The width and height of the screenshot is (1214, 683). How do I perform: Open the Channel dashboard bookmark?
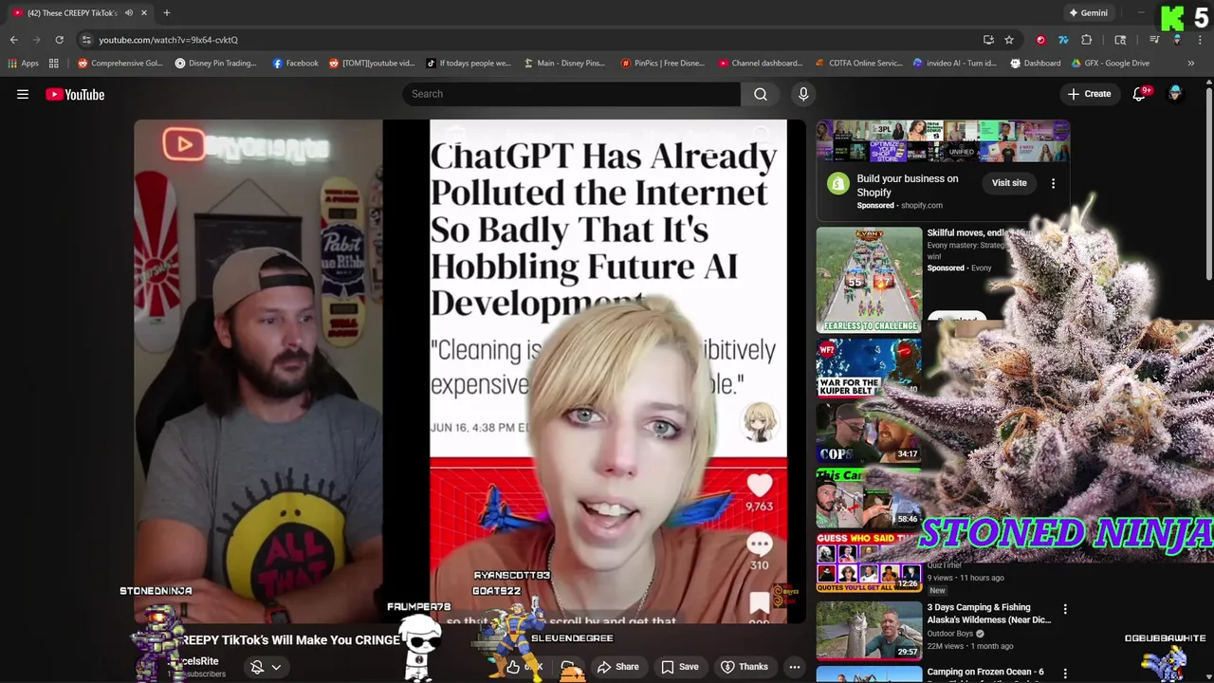[x=761, y=64]
